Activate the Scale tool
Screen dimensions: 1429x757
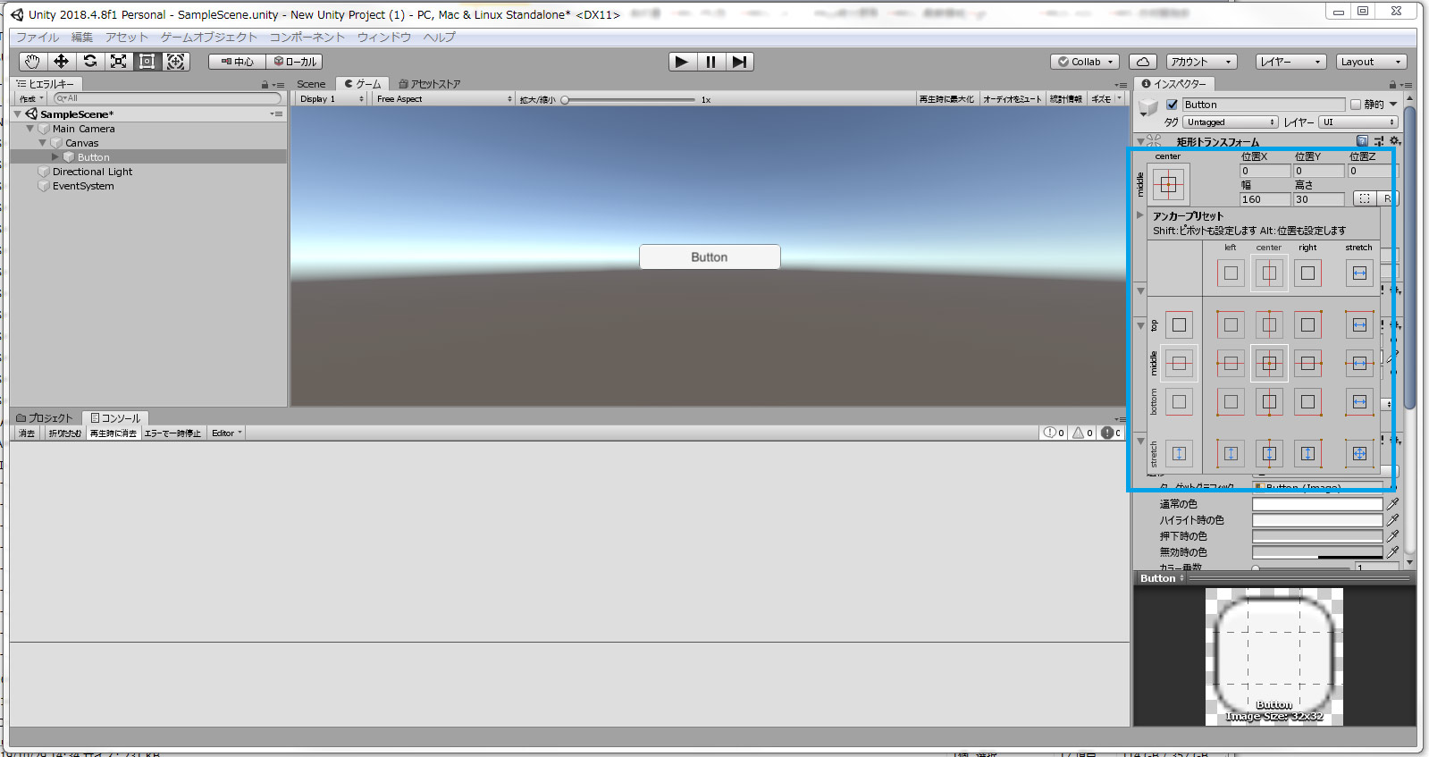tap(118, 62)
